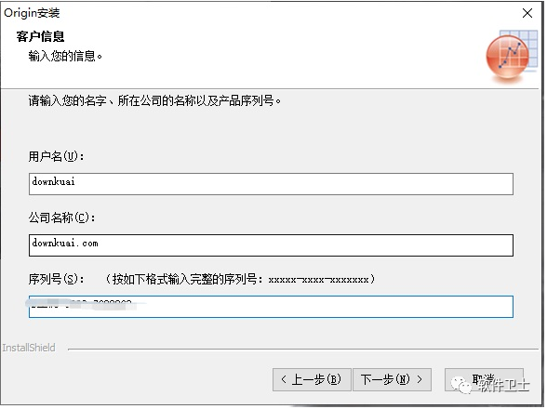Click the 公司名称 field with downkuai.com
Image resolution: width=547 pixels, height=409 pixels.
click(271, 245)
